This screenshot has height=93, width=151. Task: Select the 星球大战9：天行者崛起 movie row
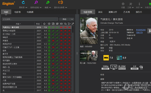pyautogui.click(x=37, y=77)
